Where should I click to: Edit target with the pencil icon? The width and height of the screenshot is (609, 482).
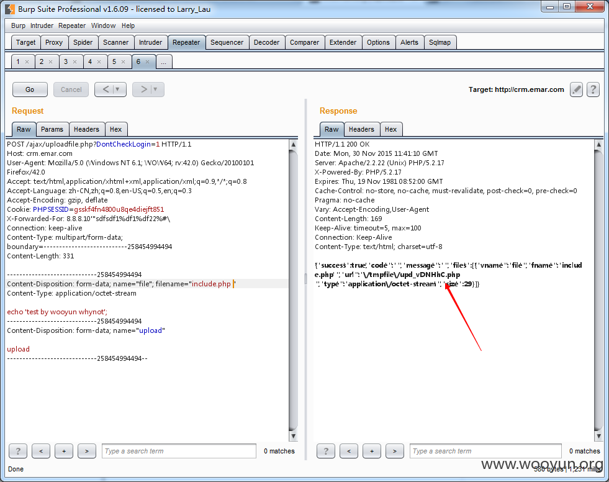576,90
